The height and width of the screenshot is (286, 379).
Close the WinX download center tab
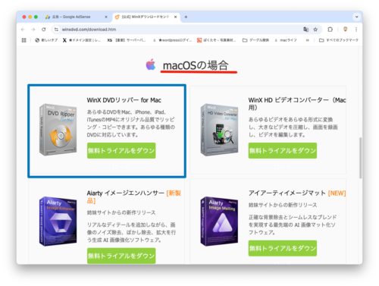coord(175,17)
